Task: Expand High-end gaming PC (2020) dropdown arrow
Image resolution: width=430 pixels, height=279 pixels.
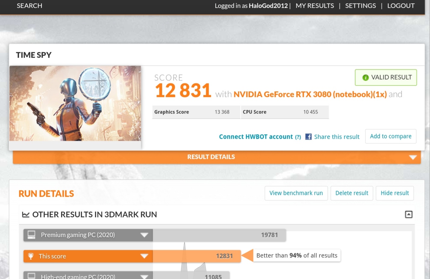Action: (x=144, y=277)
